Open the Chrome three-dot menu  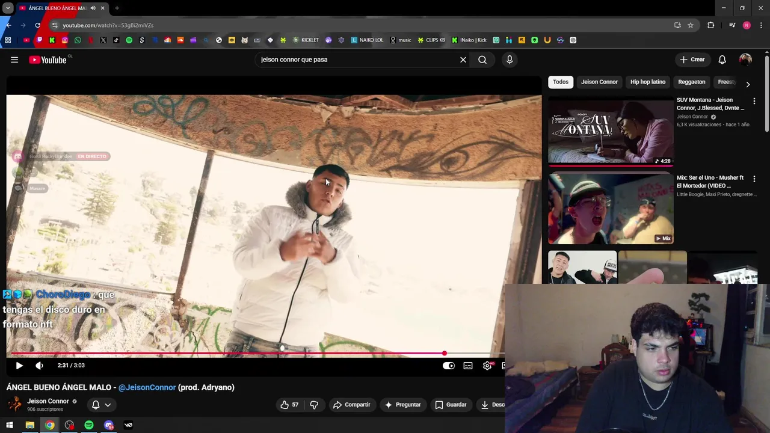click(761, 25)
